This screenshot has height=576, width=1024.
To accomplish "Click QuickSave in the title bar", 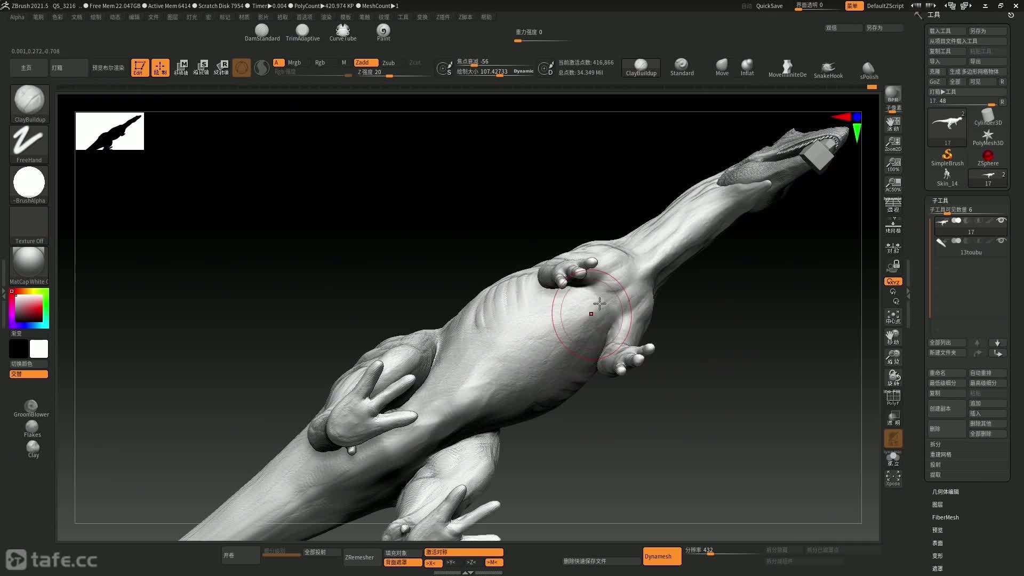I will 769,6.
